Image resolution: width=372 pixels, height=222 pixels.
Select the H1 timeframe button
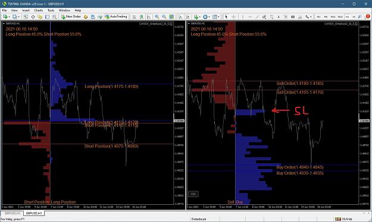click(348, 17)
